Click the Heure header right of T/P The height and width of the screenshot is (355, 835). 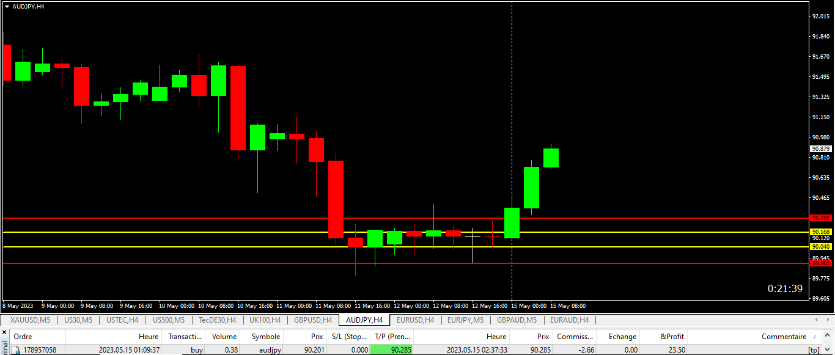click(462, 337)
